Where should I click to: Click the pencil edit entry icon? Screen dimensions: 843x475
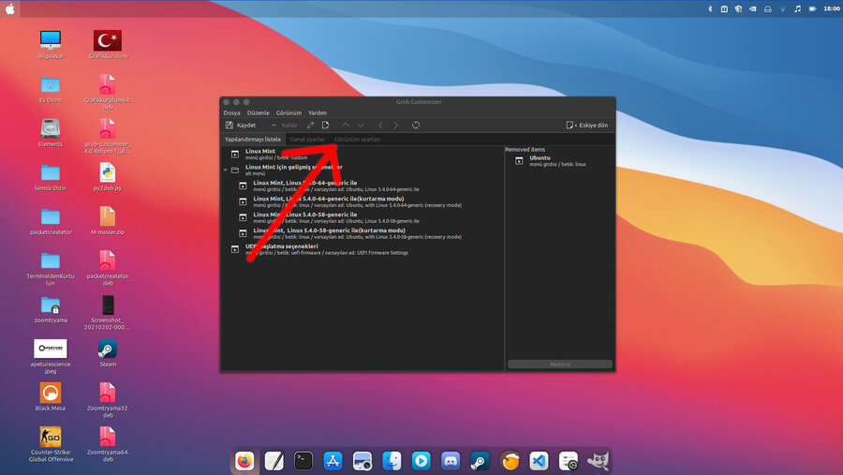(310, 125)
